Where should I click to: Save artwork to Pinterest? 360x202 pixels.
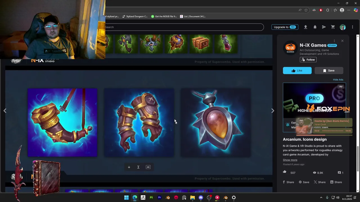pos(304,182)
